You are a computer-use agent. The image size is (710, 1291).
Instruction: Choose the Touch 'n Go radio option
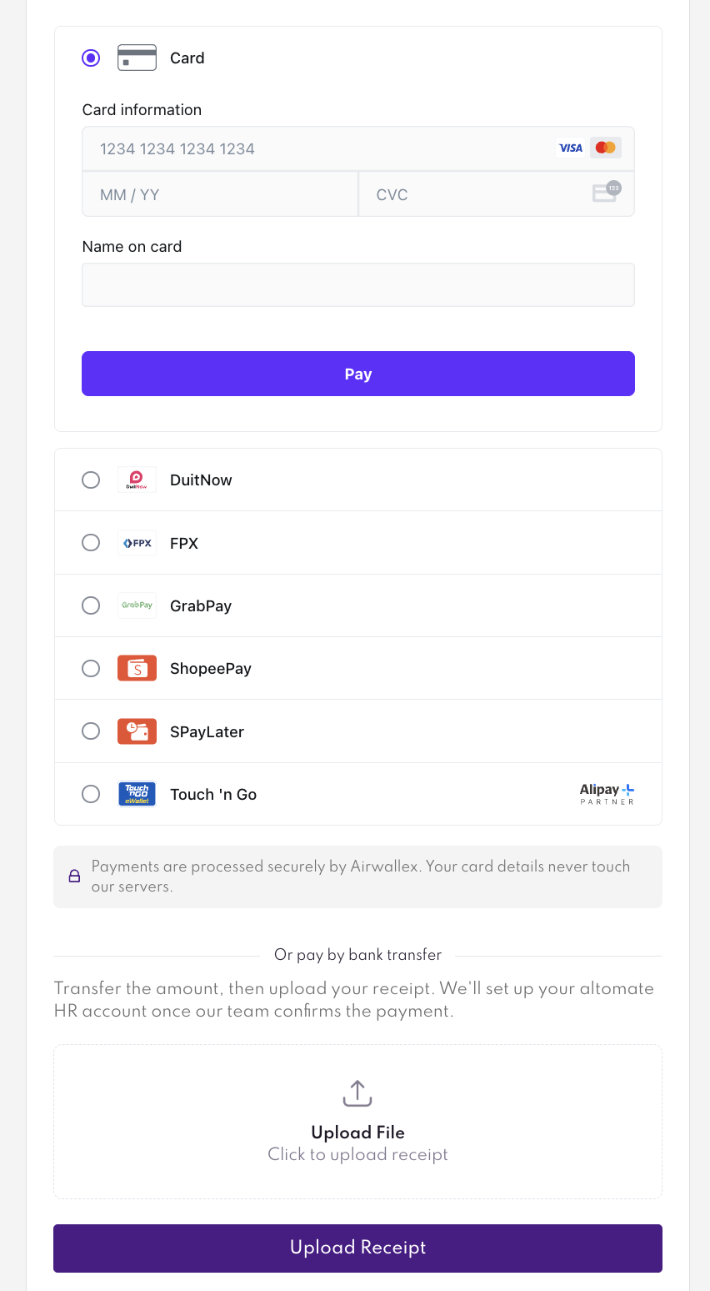pyautogui.click(x=91, y=794)
